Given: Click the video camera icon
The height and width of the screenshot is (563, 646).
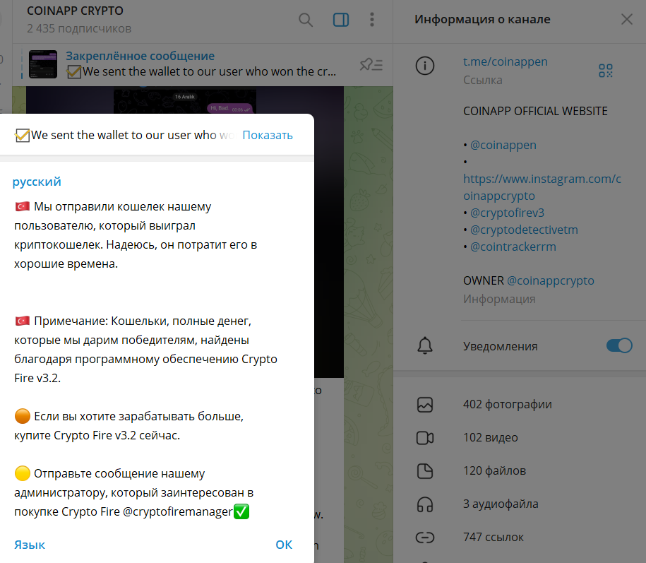Looking at the screenshot, I should click(x=425, y=438).
